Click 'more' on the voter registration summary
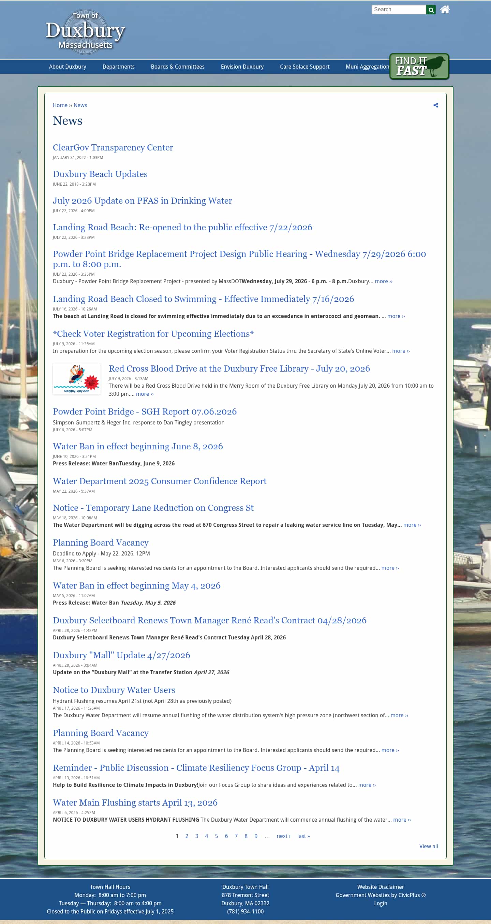The width and height of the screenshot is (491, 924). 401,351
